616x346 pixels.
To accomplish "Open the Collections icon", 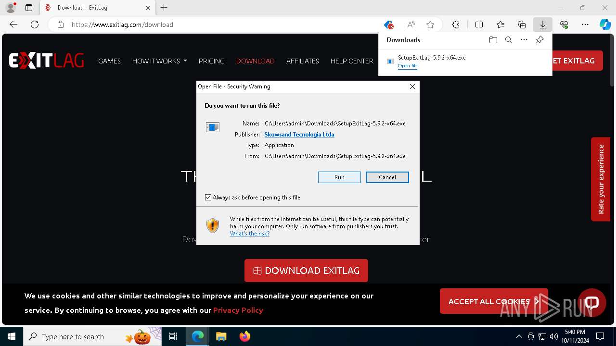I will 522,25.
